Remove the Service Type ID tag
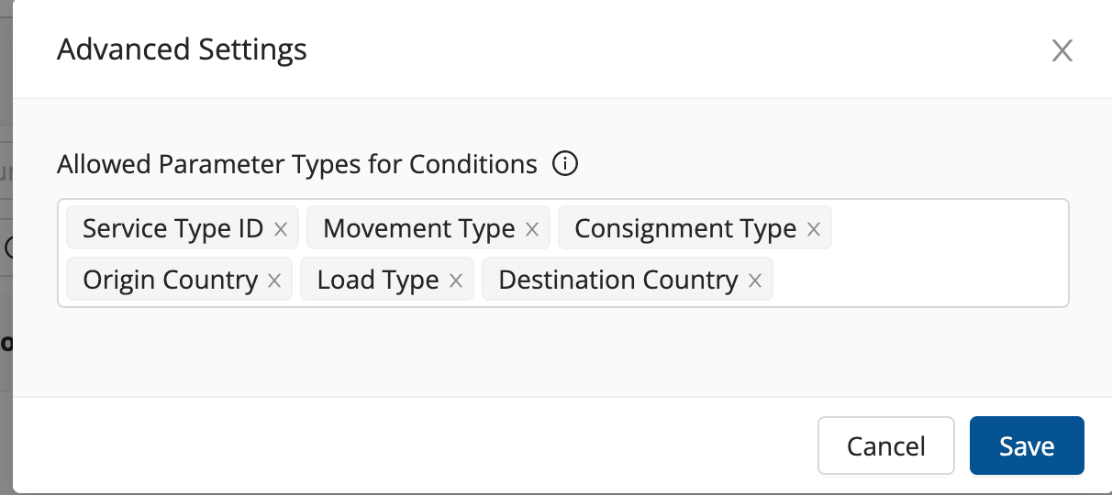The width and height of the screenshot is (1112, 495). 281,229
